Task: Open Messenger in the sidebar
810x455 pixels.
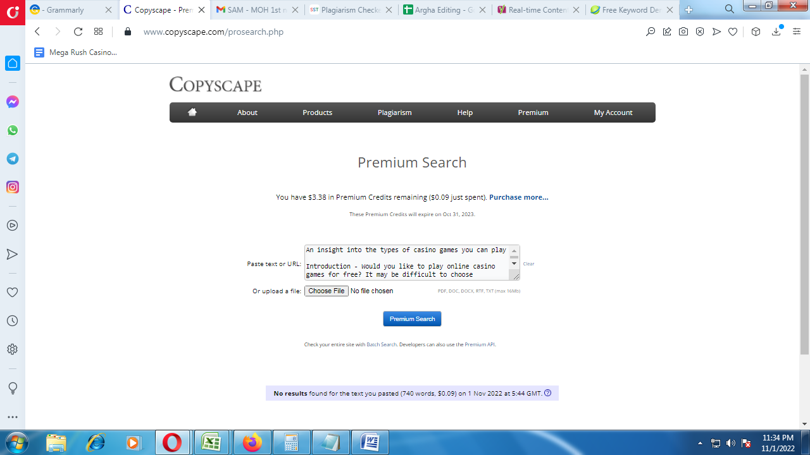Action: point(13,102)
